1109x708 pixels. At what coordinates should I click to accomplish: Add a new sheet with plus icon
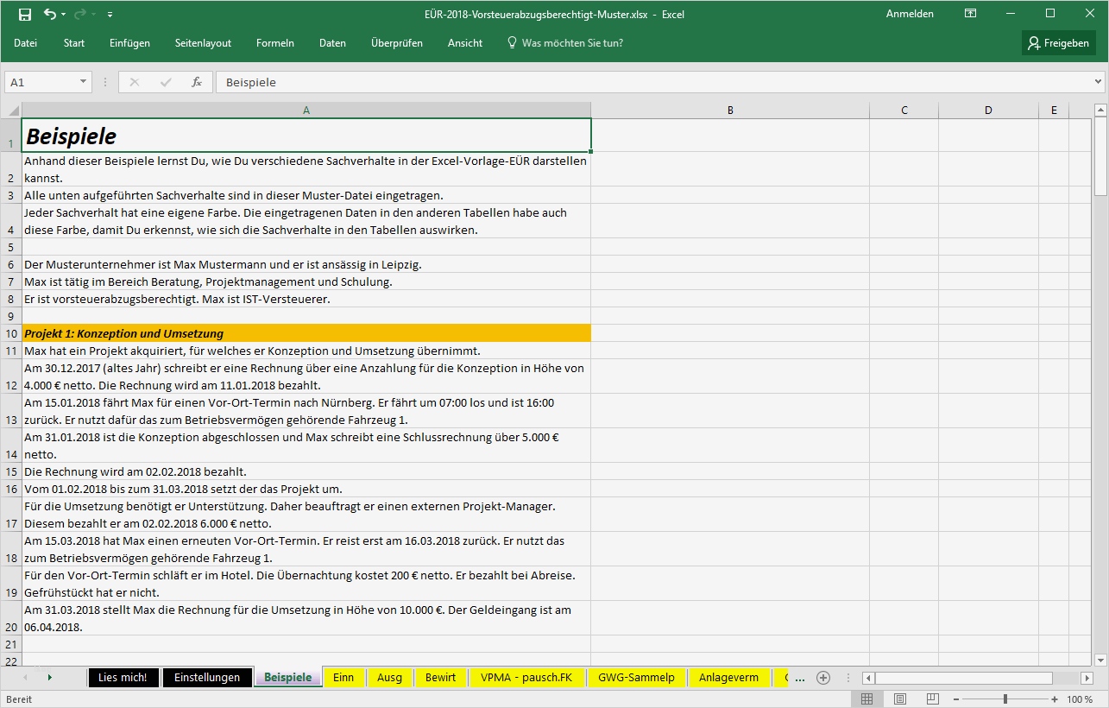pyautogui.click(x=823, y=678)
